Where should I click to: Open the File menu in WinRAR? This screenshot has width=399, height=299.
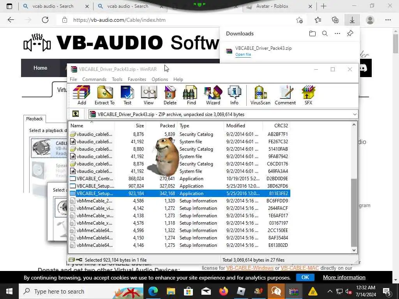(73, 79)
